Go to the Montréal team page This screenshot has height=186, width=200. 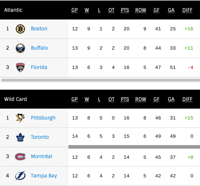pos(41,156)
